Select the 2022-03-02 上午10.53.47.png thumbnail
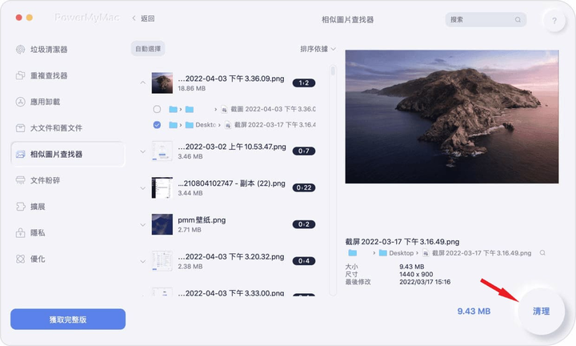Viewport: 576px width, 346px height. (162, 151)
